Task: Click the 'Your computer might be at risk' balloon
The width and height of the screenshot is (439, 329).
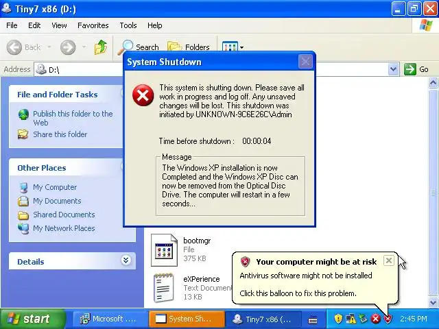Action: (x=315, y=278)
